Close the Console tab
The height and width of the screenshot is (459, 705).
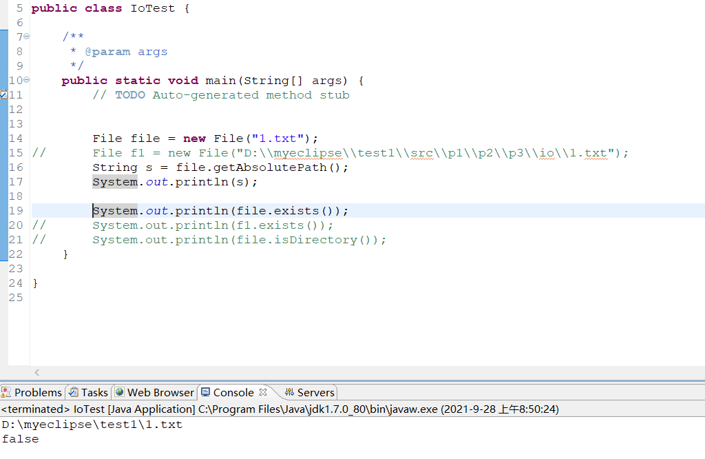click(x=262, y=392)
